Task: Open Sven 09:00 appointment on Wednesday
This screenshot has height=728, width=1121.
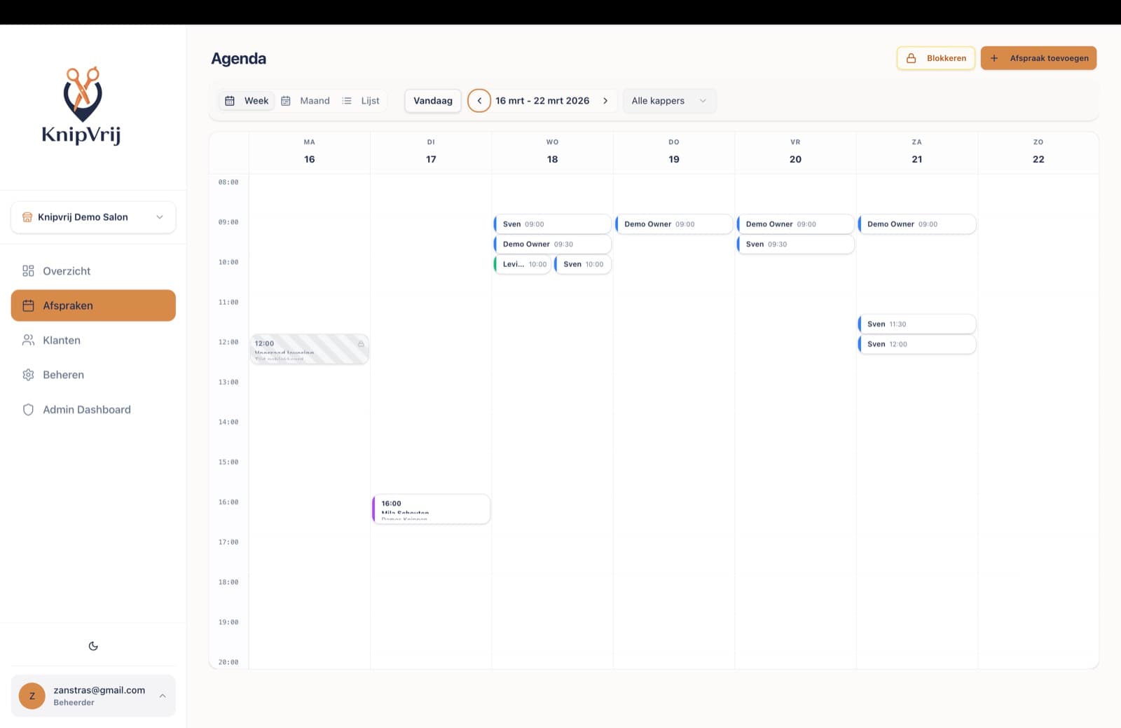Action: (x=552, y=224)
